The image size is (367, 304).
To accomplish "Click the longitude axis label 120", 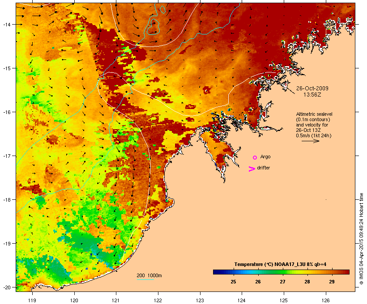I will 74,300.
